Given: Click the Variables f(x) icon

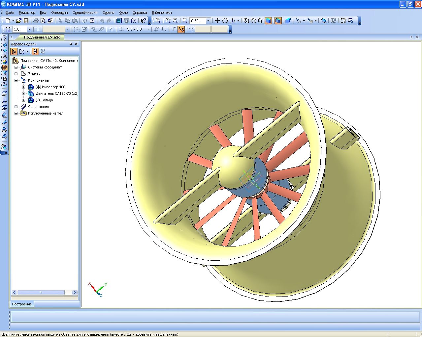Looking at the screenshot, I should pos(134,21).
